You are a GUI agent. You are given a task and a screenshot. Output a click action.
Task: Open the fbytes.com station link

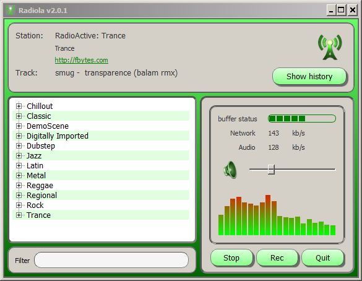click(x=81, y=60)
